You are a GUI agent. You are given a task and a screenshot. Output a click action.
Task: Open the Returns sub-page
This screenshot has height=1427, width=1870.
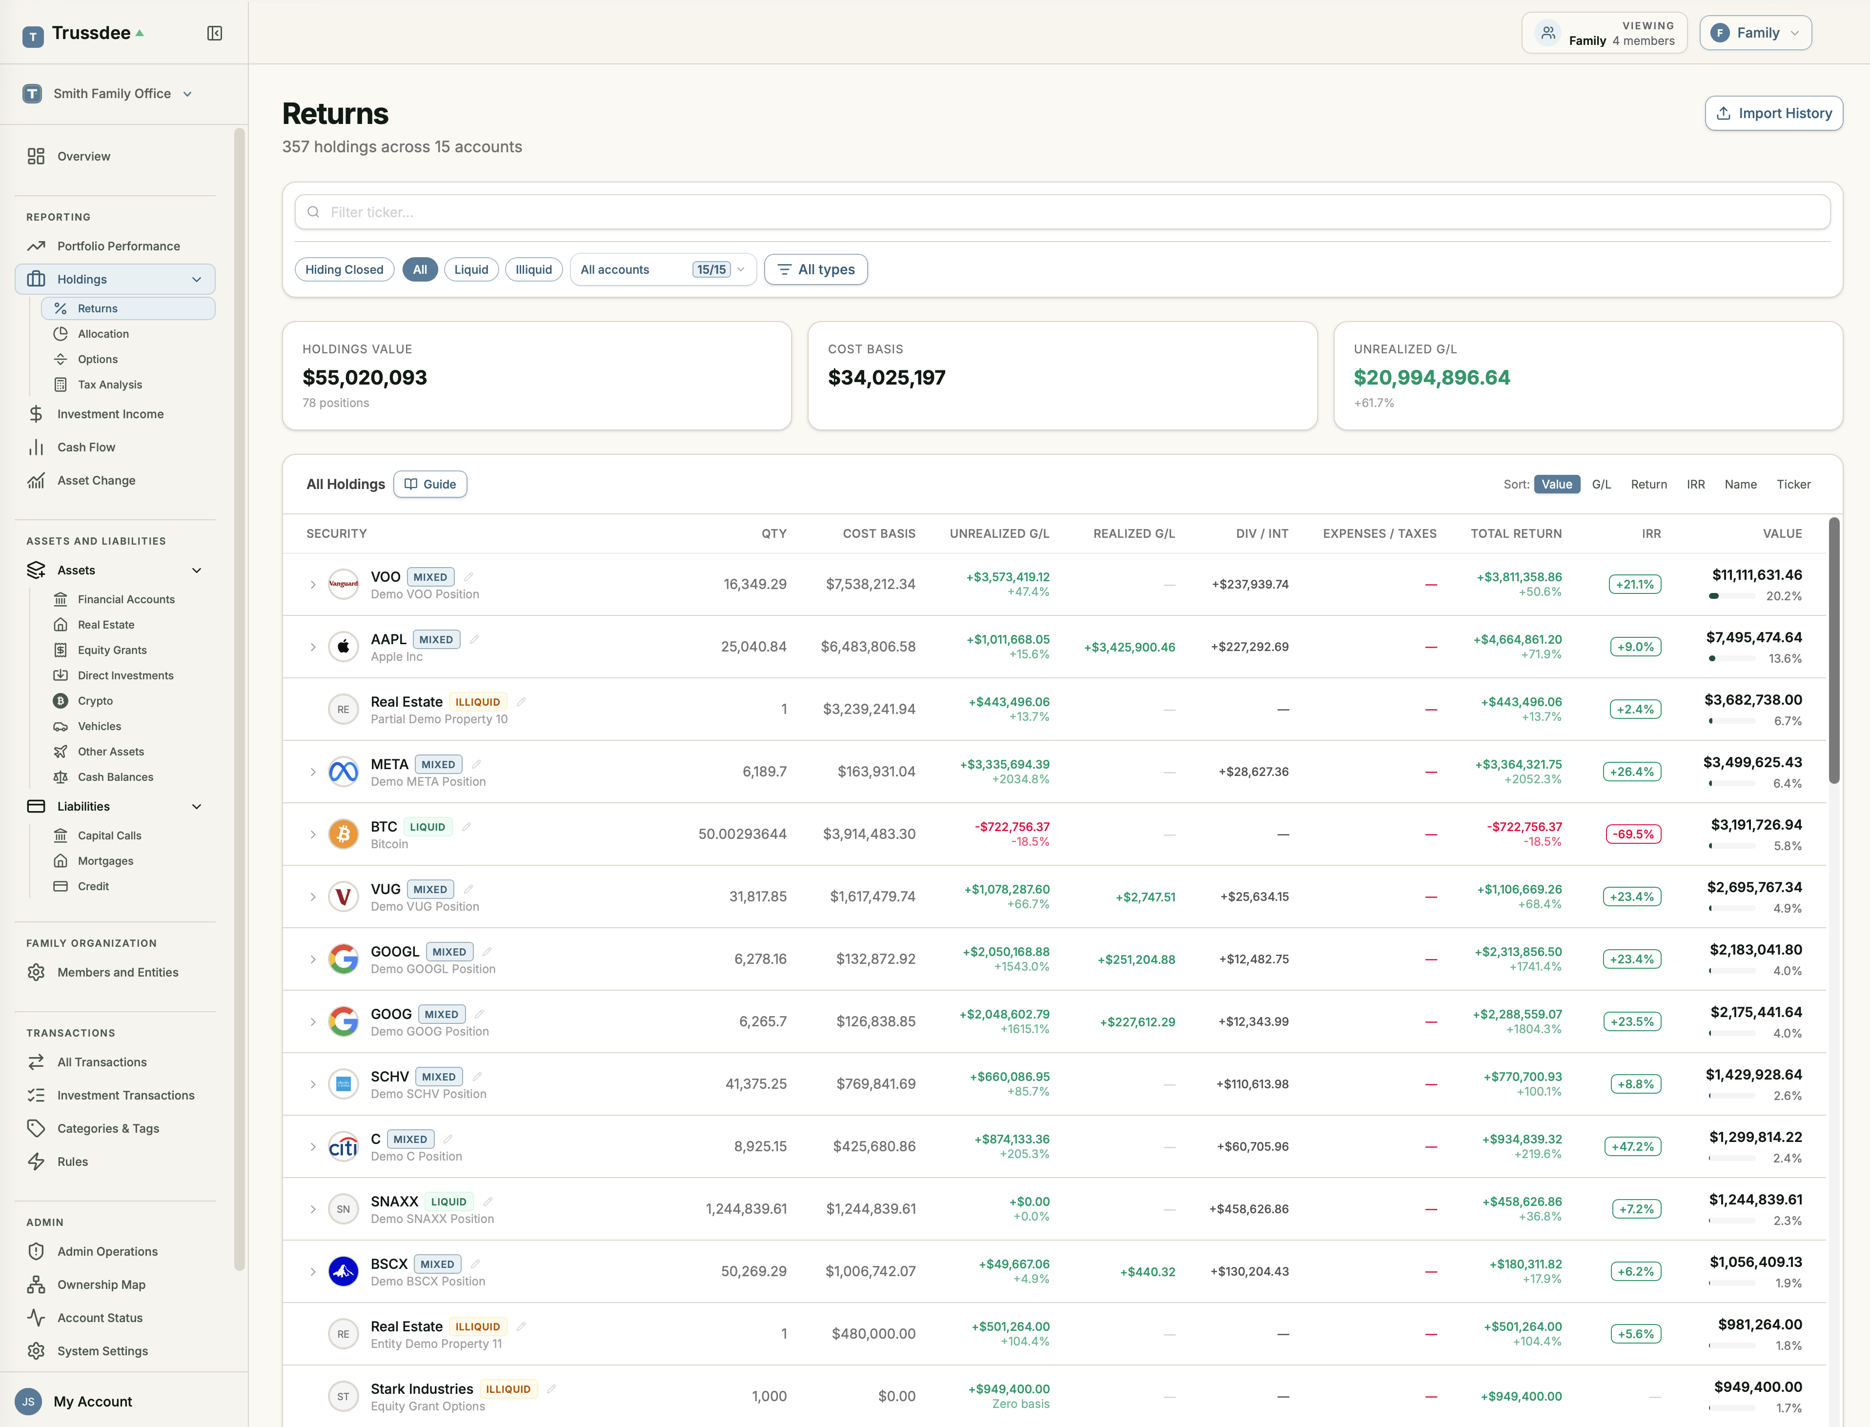click(x=127, y=308)
